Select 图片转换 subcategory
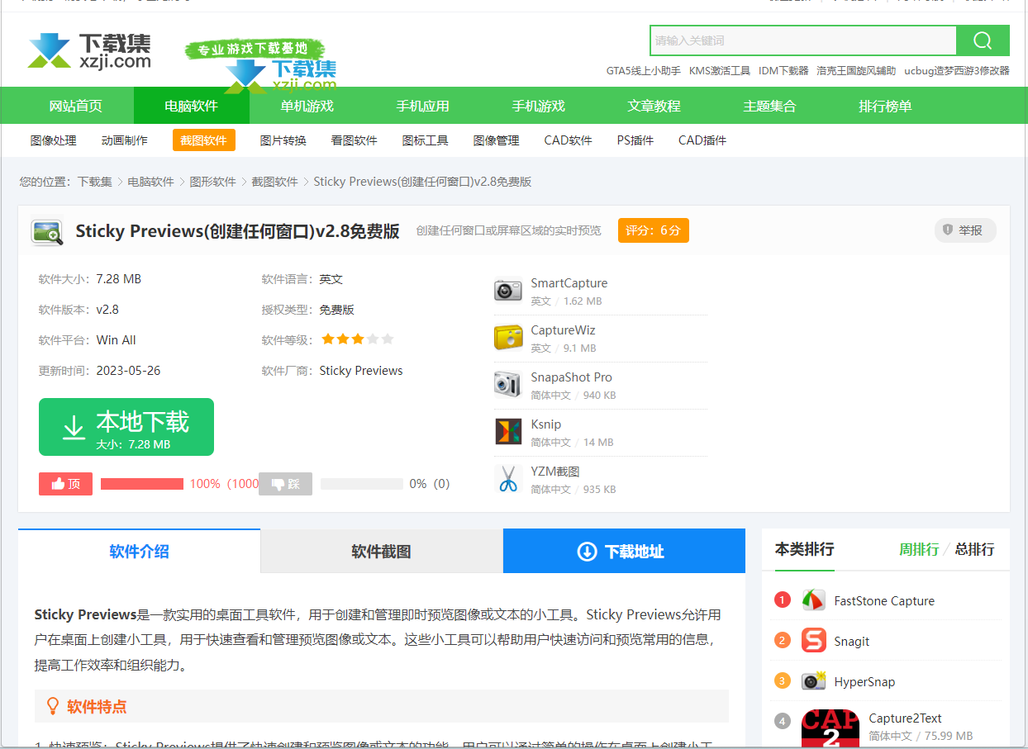The width and height of the screenshot is (1028, 749). (x=283, y=140)
